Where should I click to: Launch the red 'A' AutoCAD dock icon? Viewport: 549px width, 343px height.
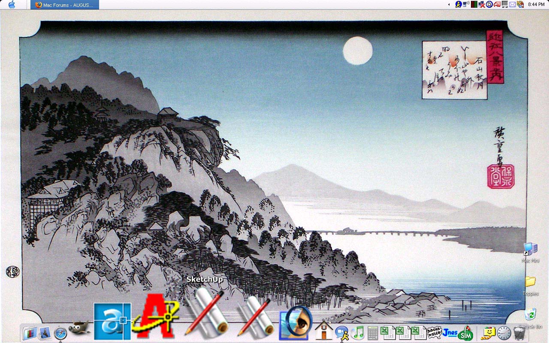(x=155, y=316)
